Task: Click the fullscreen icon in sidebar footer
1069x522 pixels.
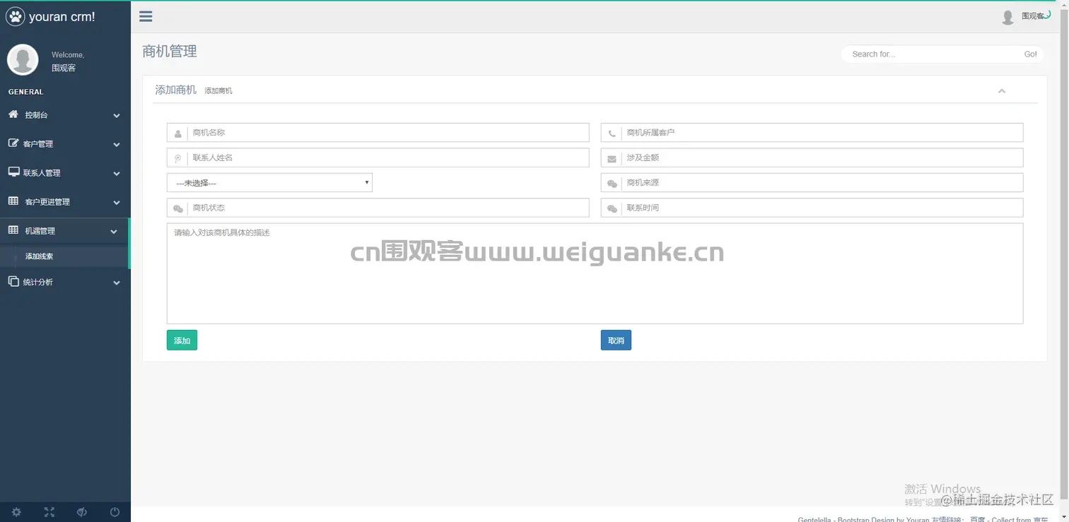Action: point(49,512)
